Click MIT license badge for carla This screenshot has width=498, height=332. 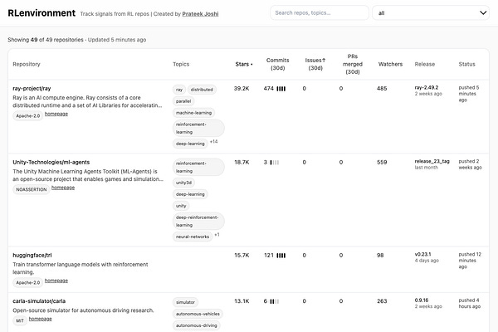(x=20, y=320)
